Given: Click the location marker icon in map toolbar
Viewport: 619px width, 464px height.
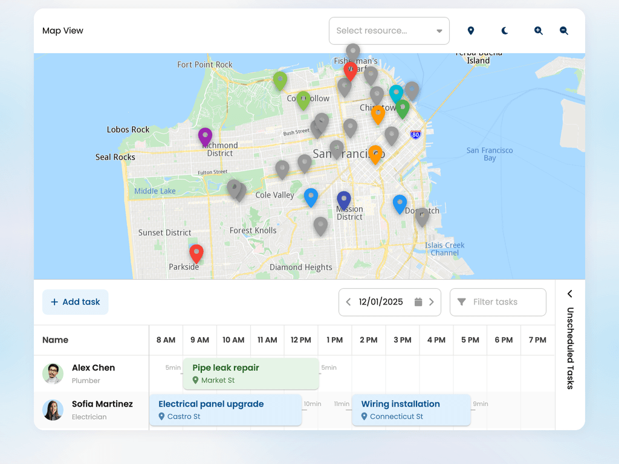Looking at the screenshot, I should 470,31.
